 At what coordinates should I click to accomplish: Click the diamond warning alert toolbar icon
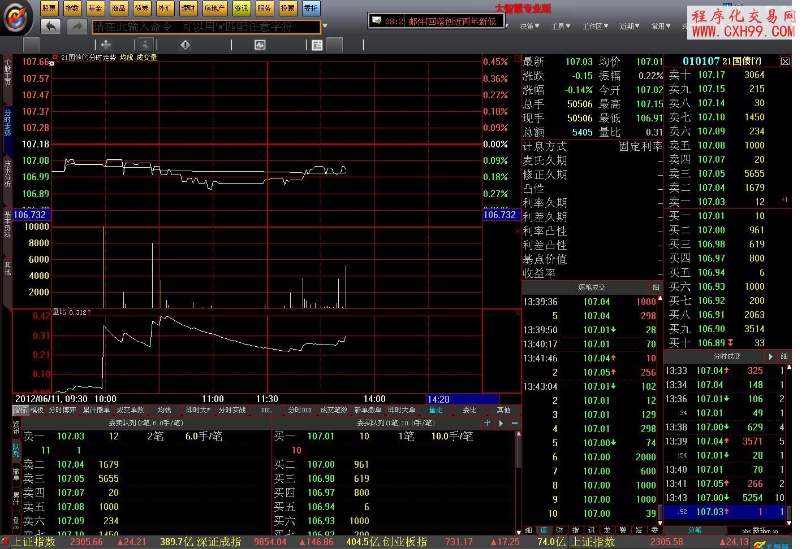pos(185,45)
